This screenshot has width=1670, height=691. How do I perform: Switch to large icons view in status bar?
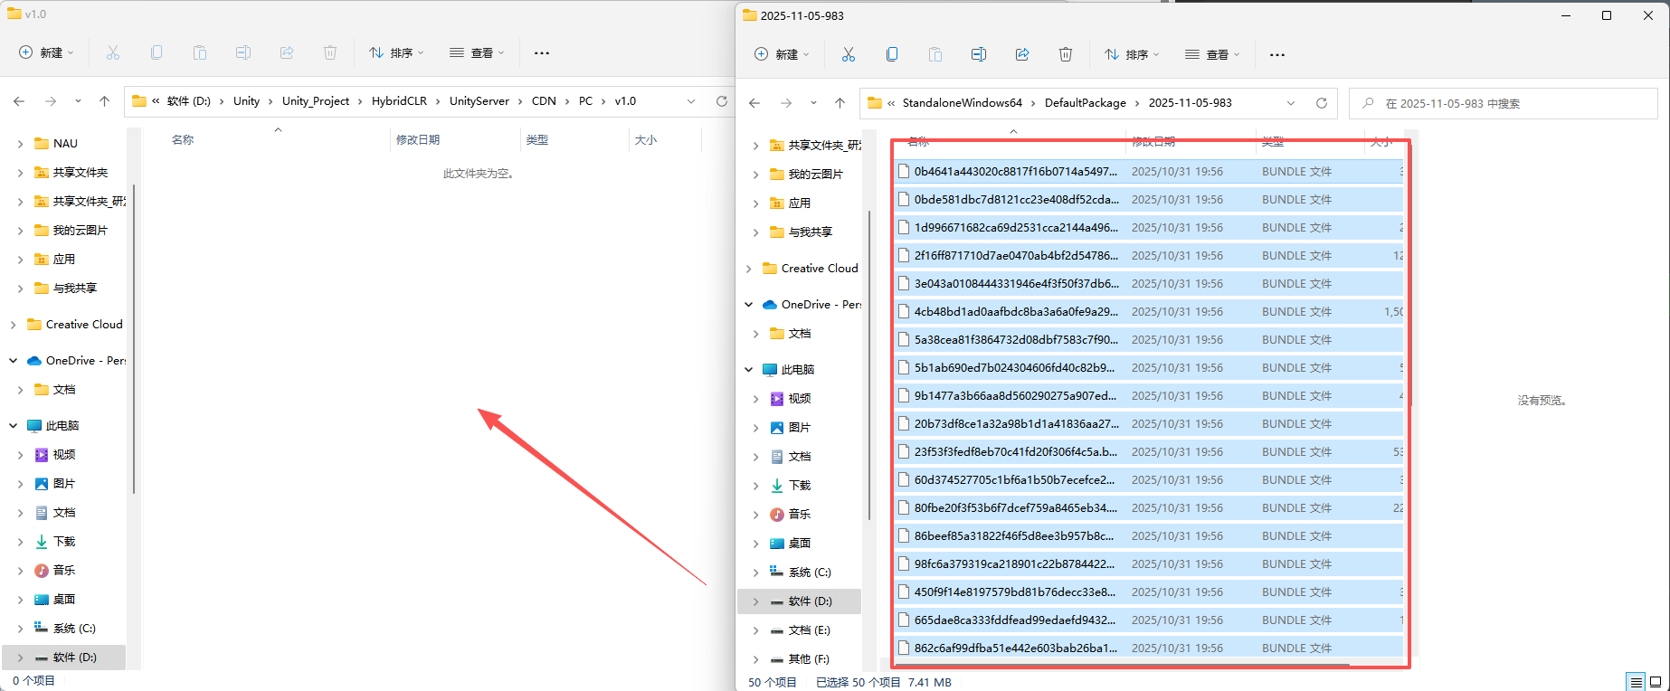coord(1656,682)
